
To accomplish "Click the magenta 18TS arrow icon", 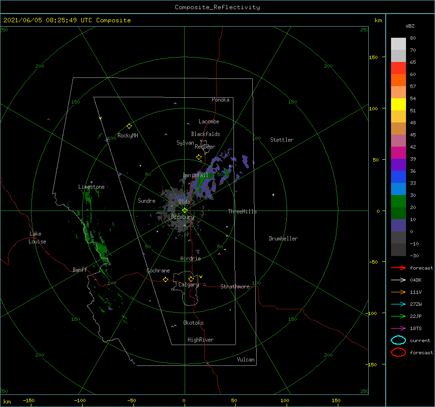I will pos(398,329).
